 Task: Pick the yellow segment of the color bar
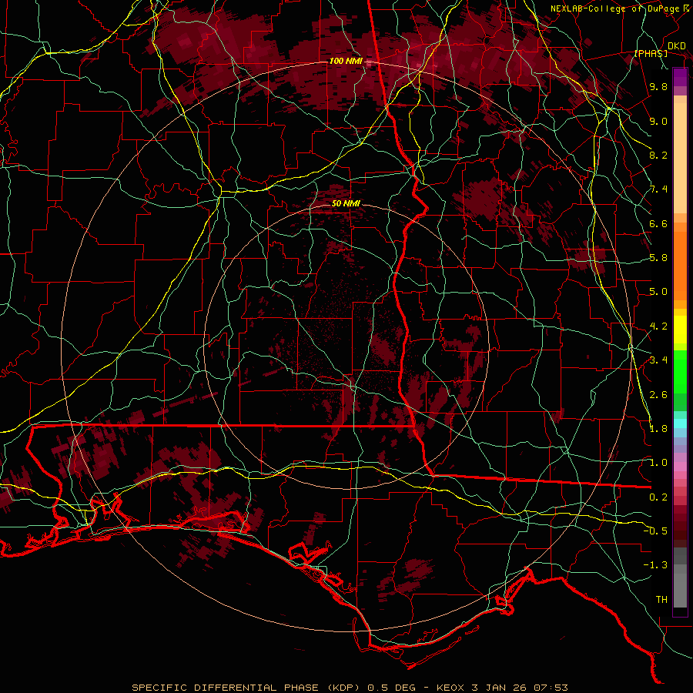point(680,330)
